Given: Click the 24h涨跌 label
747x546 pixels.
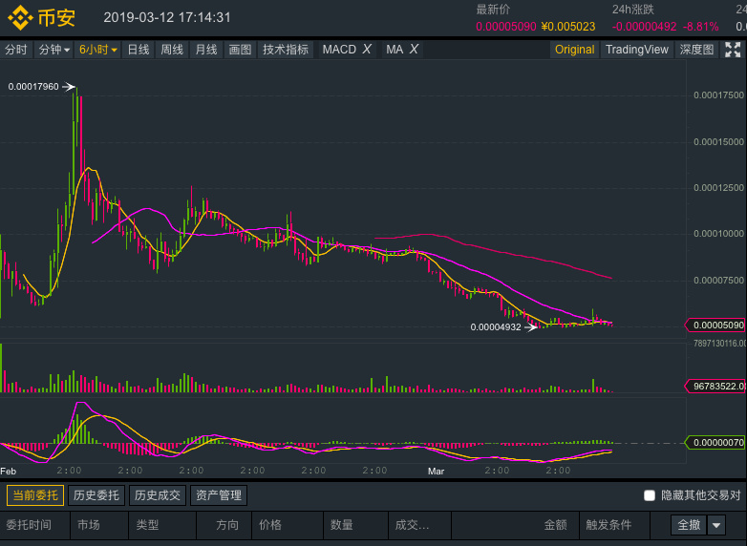Looking at the screenshot, I should (632, 9).
